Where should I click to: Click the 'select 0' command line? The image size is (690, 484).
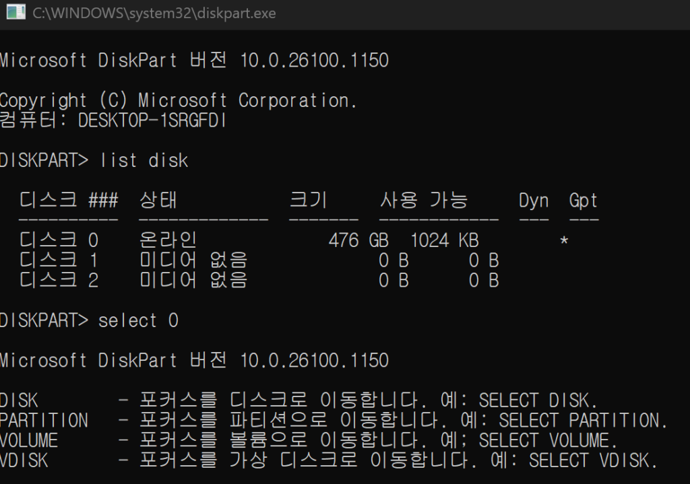point(89,320)
